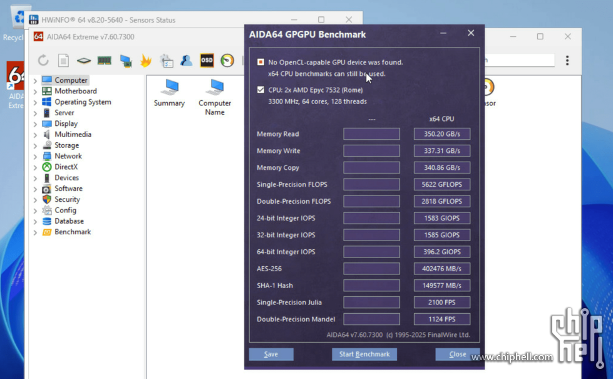Click the Memory Copy 340.86 GB/s value

tap(442, 167)
